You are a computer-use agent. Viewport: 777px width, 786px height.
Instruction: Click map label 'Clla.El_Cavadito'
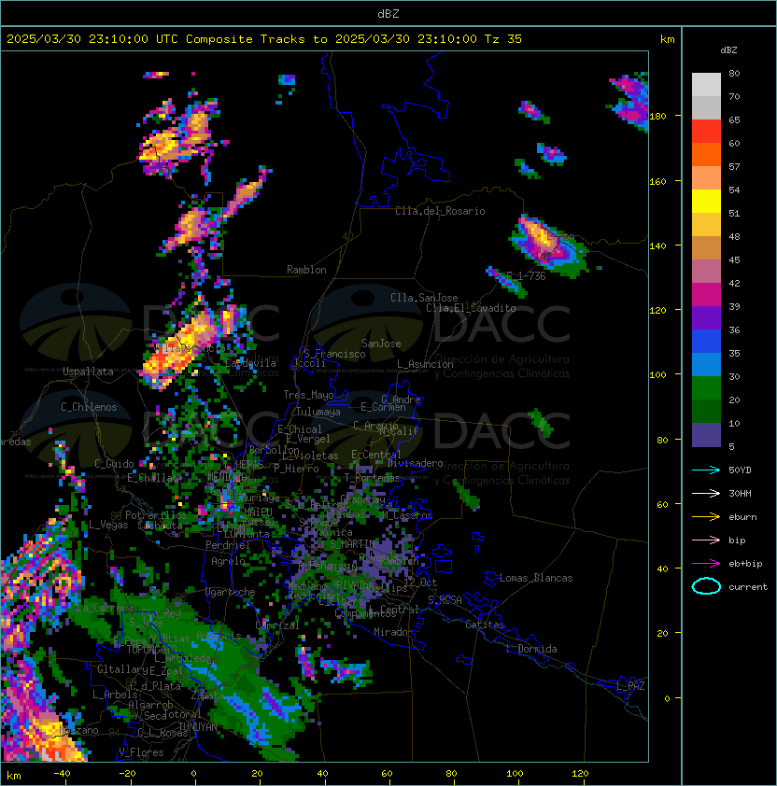point(471,308)
